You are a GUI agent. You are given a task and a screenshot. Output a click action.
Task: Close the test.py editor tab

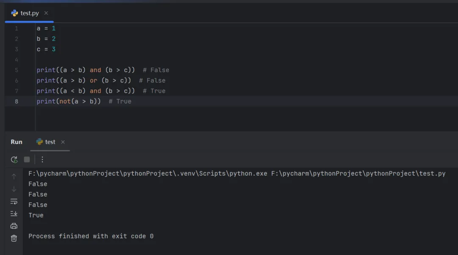coord(46,13)
